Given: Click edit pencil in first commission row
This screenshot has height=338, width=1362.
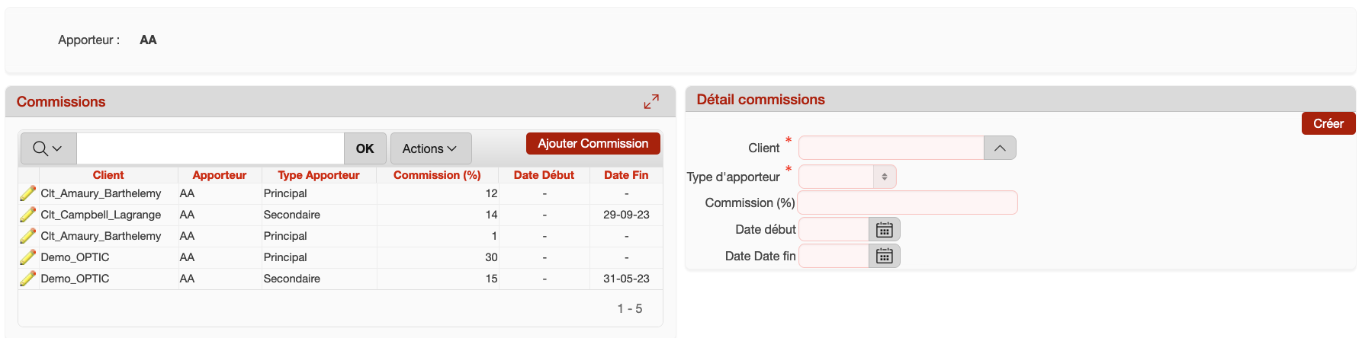Looking at the screenshot, I should click(28, 193).
